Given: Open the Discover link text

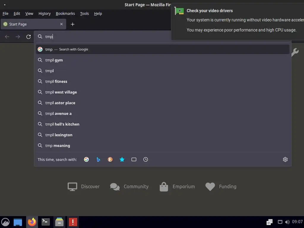Looking at the screenshot, I should click(x=90, y=186).
